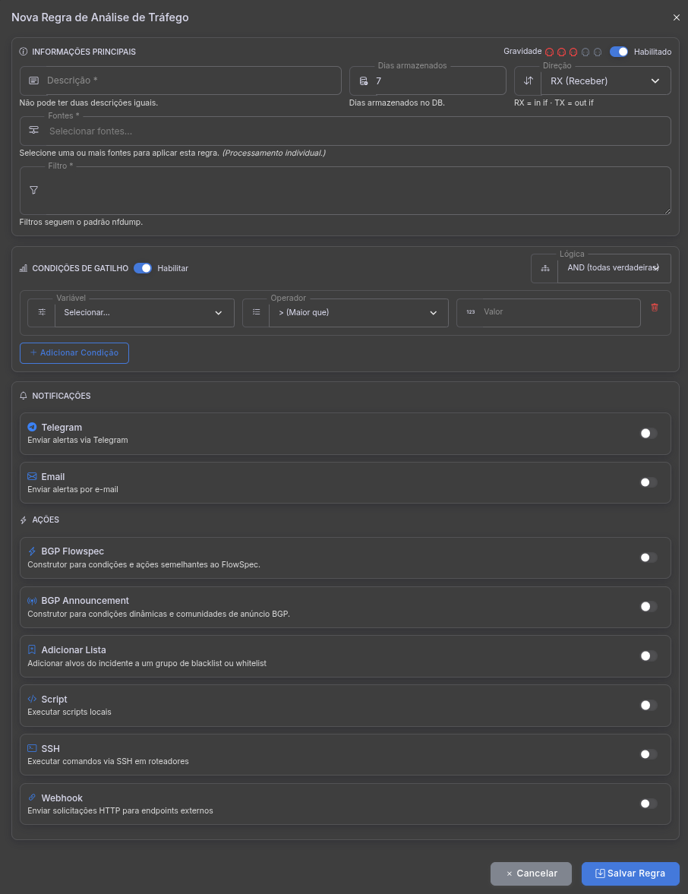Toggle the SSH command action on
The width and height of the screenshot is (688, 894).
(648, 754)
